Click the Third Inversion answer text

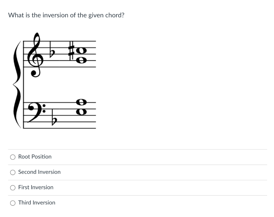(x=37, y=203)
